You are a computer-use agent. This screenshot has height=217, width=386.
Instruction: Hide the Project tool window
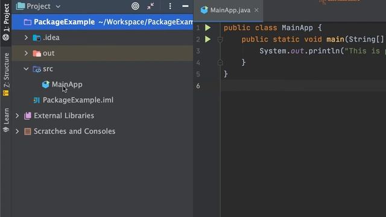pos(185,6)
